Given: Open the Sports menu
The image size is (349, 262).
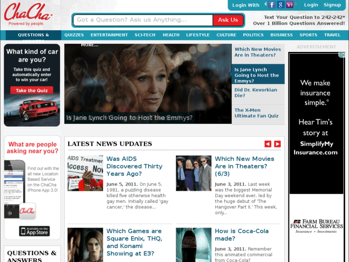Looking at the screenshot, I should click(x=308, y=35).
